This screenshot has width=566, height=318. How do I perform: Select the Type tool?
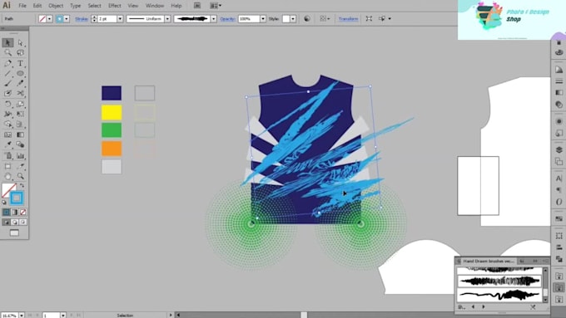[20, 63]
